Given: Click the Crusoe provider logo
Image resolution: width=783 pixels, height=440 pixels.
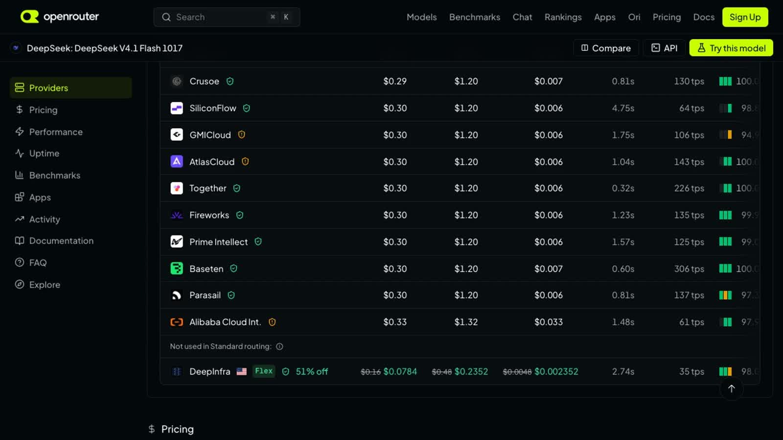Looking at the screenshot, I should tap(177, 81).
